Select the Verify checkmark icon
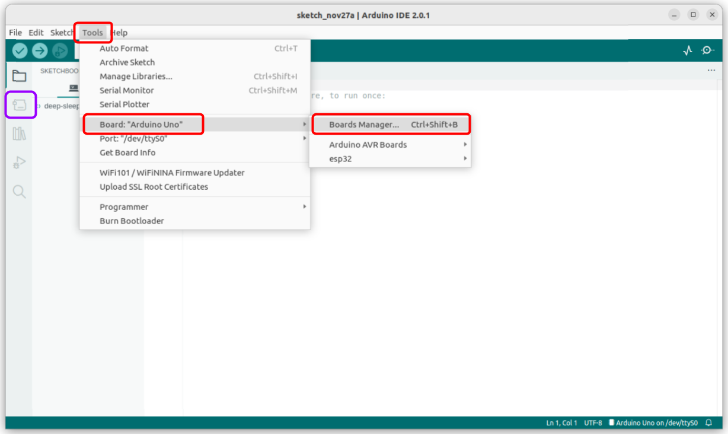 tap(20, 50)
